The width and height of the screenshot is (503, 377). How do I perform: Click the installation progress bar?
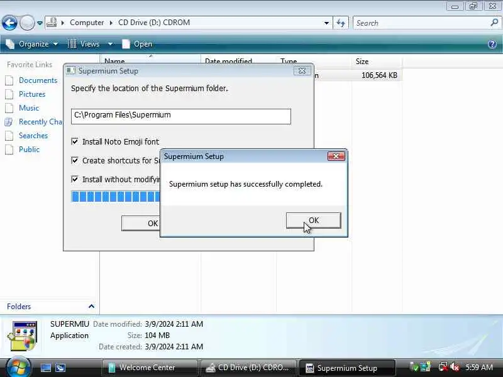tap(116, 197)
